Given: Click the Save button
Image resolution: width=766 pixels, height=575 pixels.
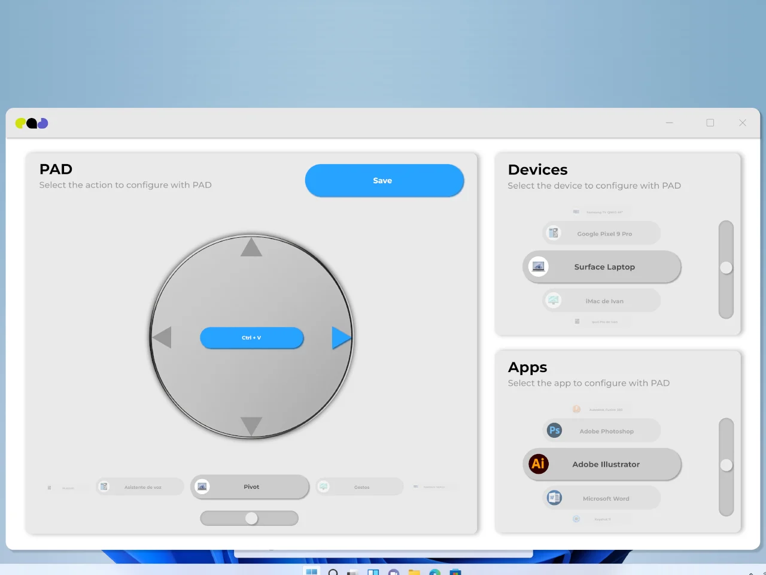Looking at the screenshot, I should 384,180.
